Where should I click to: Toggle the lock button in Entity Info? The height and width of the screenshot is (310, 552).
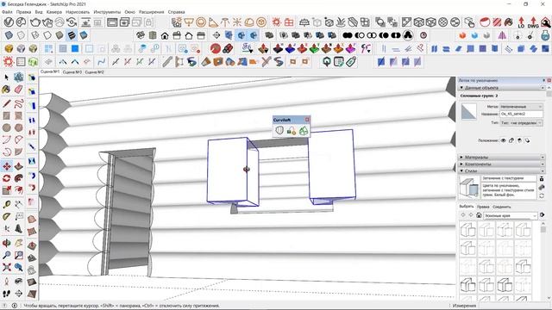(x=511, y=140)
